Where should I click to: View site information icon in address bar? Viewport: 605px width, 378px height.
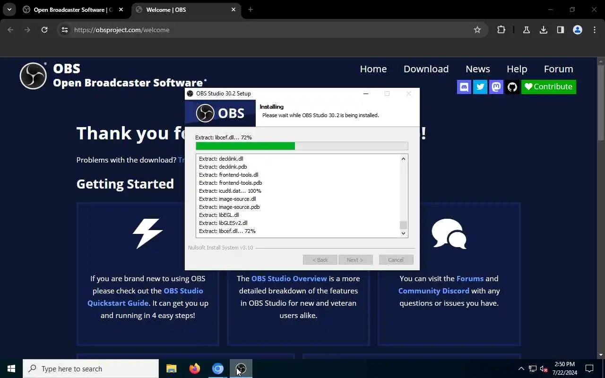(65, 30)
